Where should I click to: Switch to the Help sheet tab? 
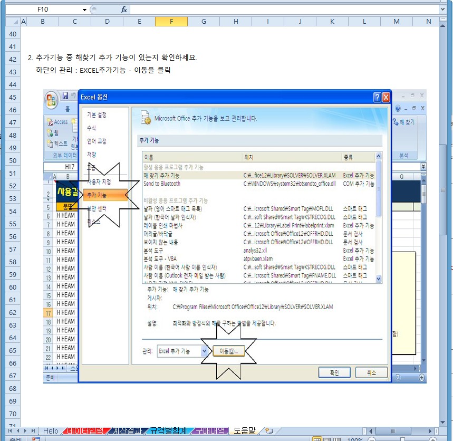pyautogui.click(x=51, y=431)
